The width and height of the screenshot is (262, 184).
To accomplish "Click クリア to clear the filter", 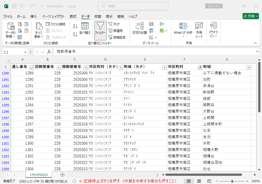I will pyautogui.click(x=114, y=24).
